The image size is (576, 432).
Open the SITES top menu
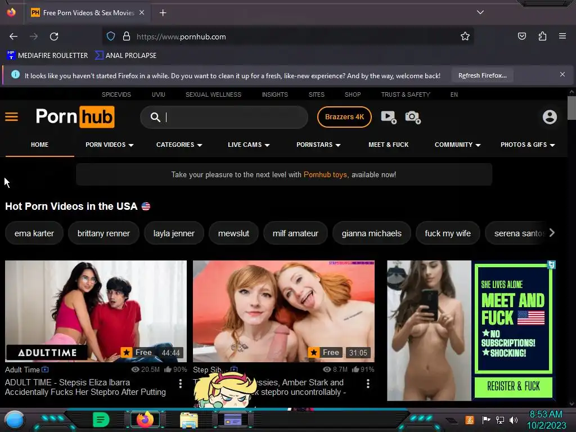click(316, 94)
